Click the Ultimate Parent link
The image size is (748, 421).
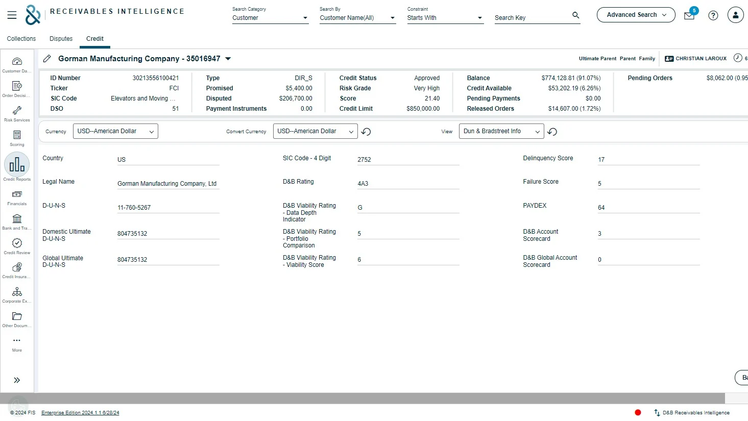597,59
